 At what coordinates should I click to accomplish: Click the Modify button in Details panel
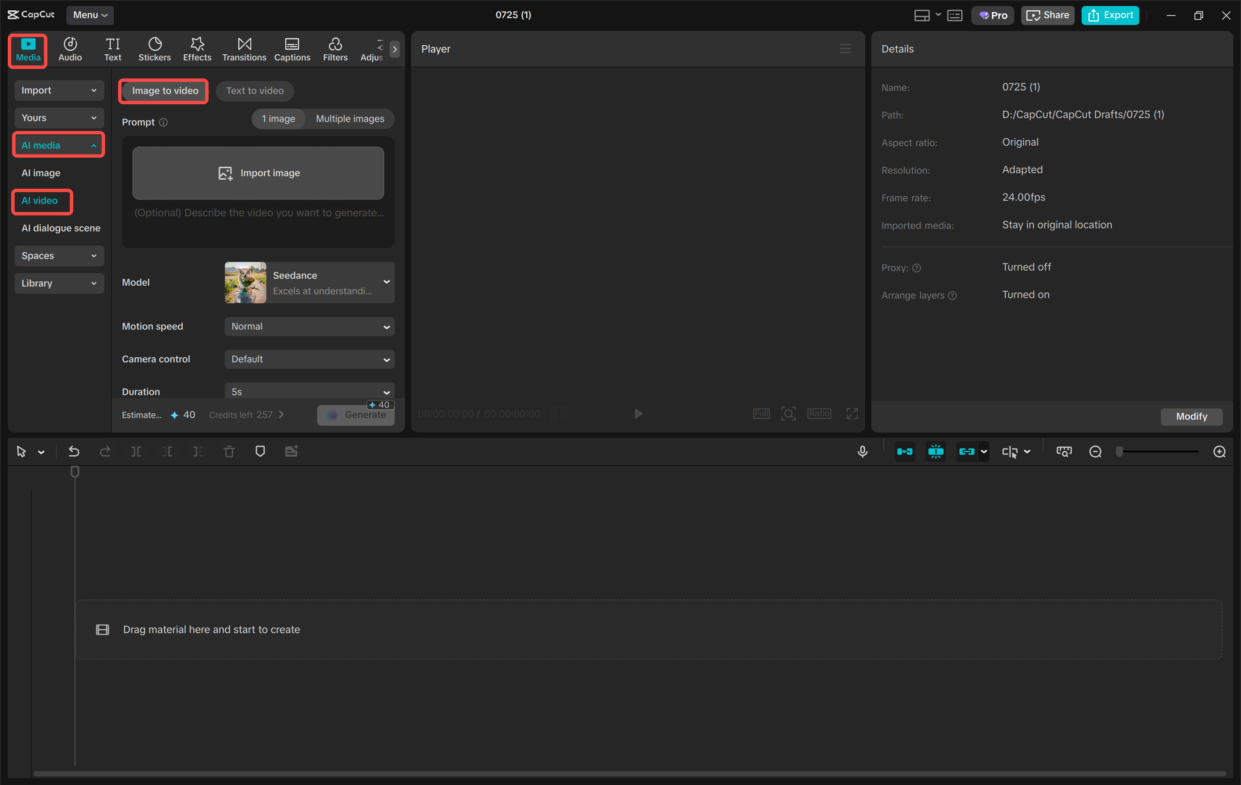coord(1191,417)
